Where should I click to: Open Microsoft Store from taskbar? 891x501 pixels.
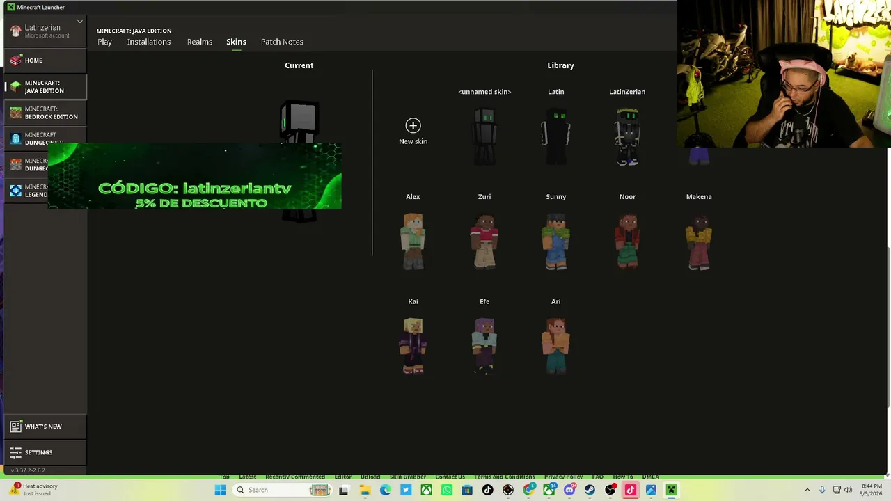[x=467, y=490]
